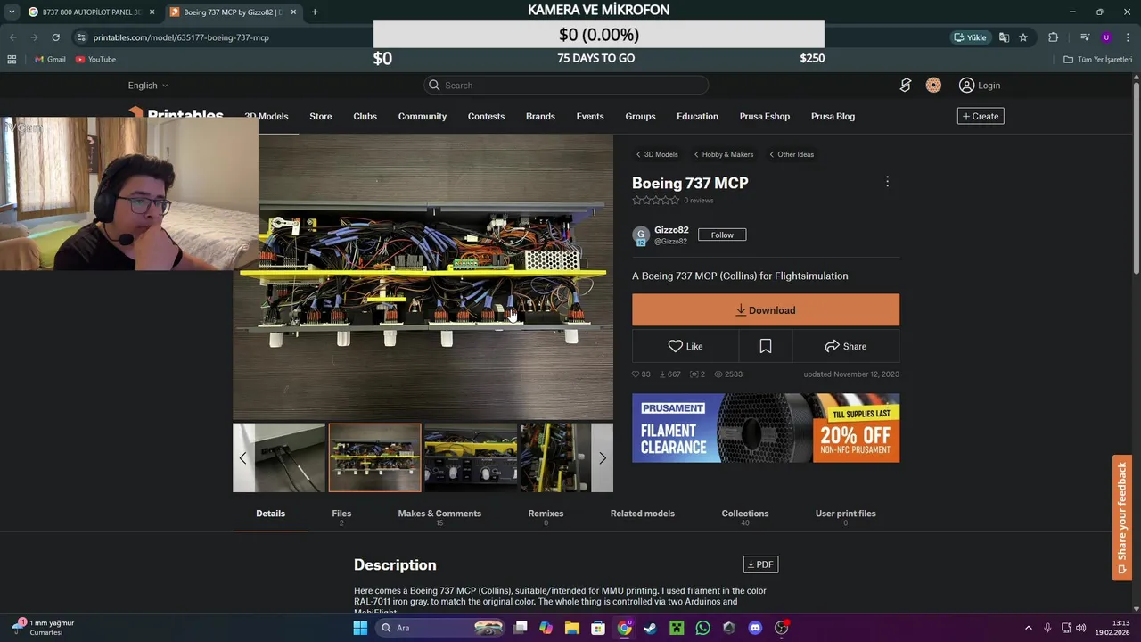Switch to the Files tab
This screenshot has width=1141, height=642.
click(341, 515)
